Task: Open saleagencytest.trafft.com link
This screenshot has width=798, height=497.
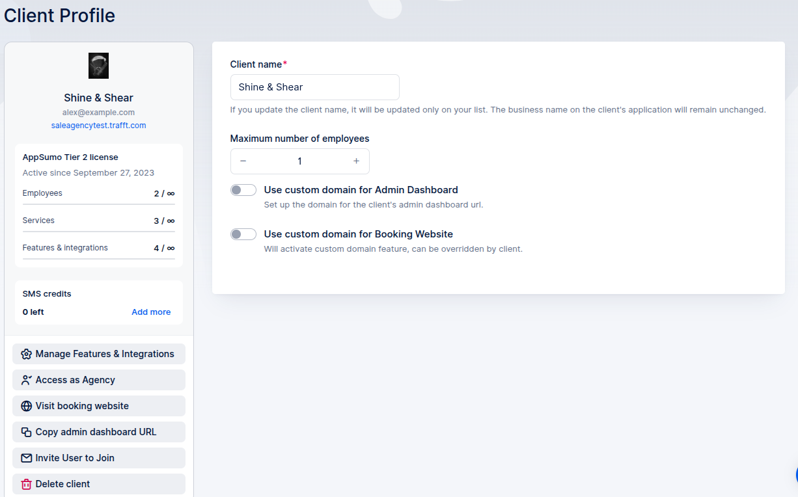Action: pyautogui.click(x=98, y=126)
